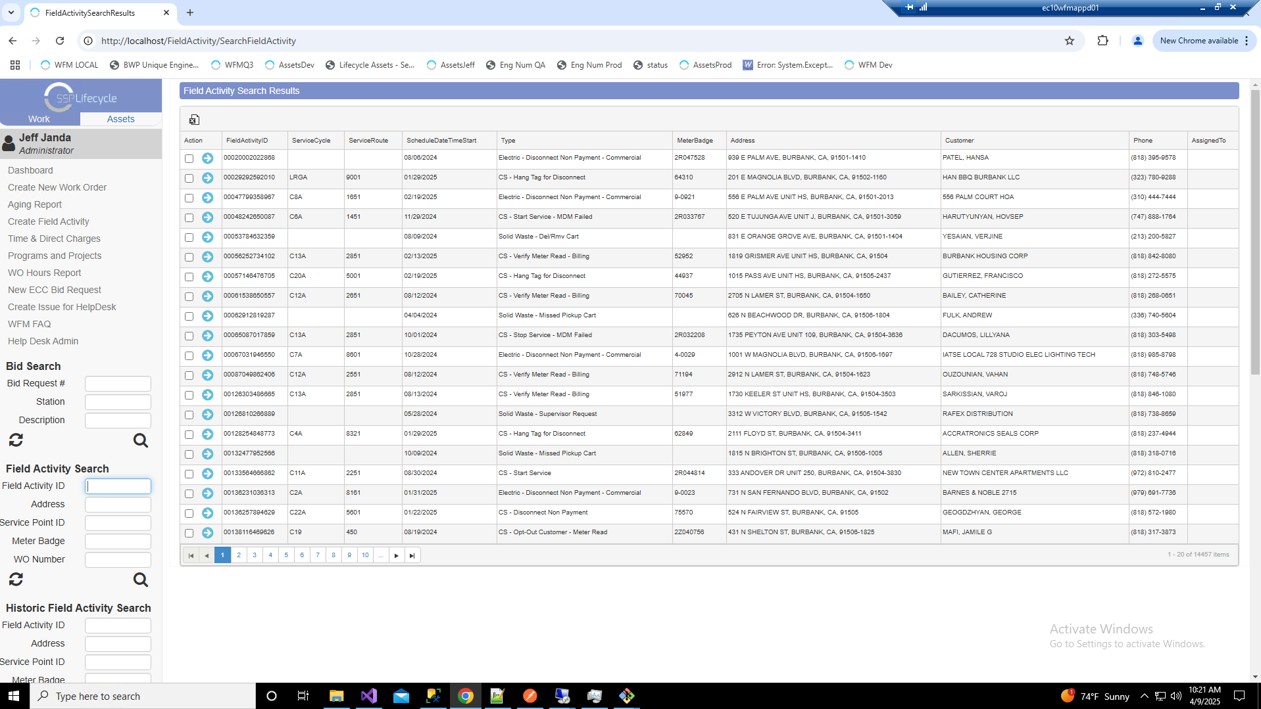Open field activity 00056252734102 arrow icon
The height and width of the screenshot is (709, 1261).
point(207,257)
